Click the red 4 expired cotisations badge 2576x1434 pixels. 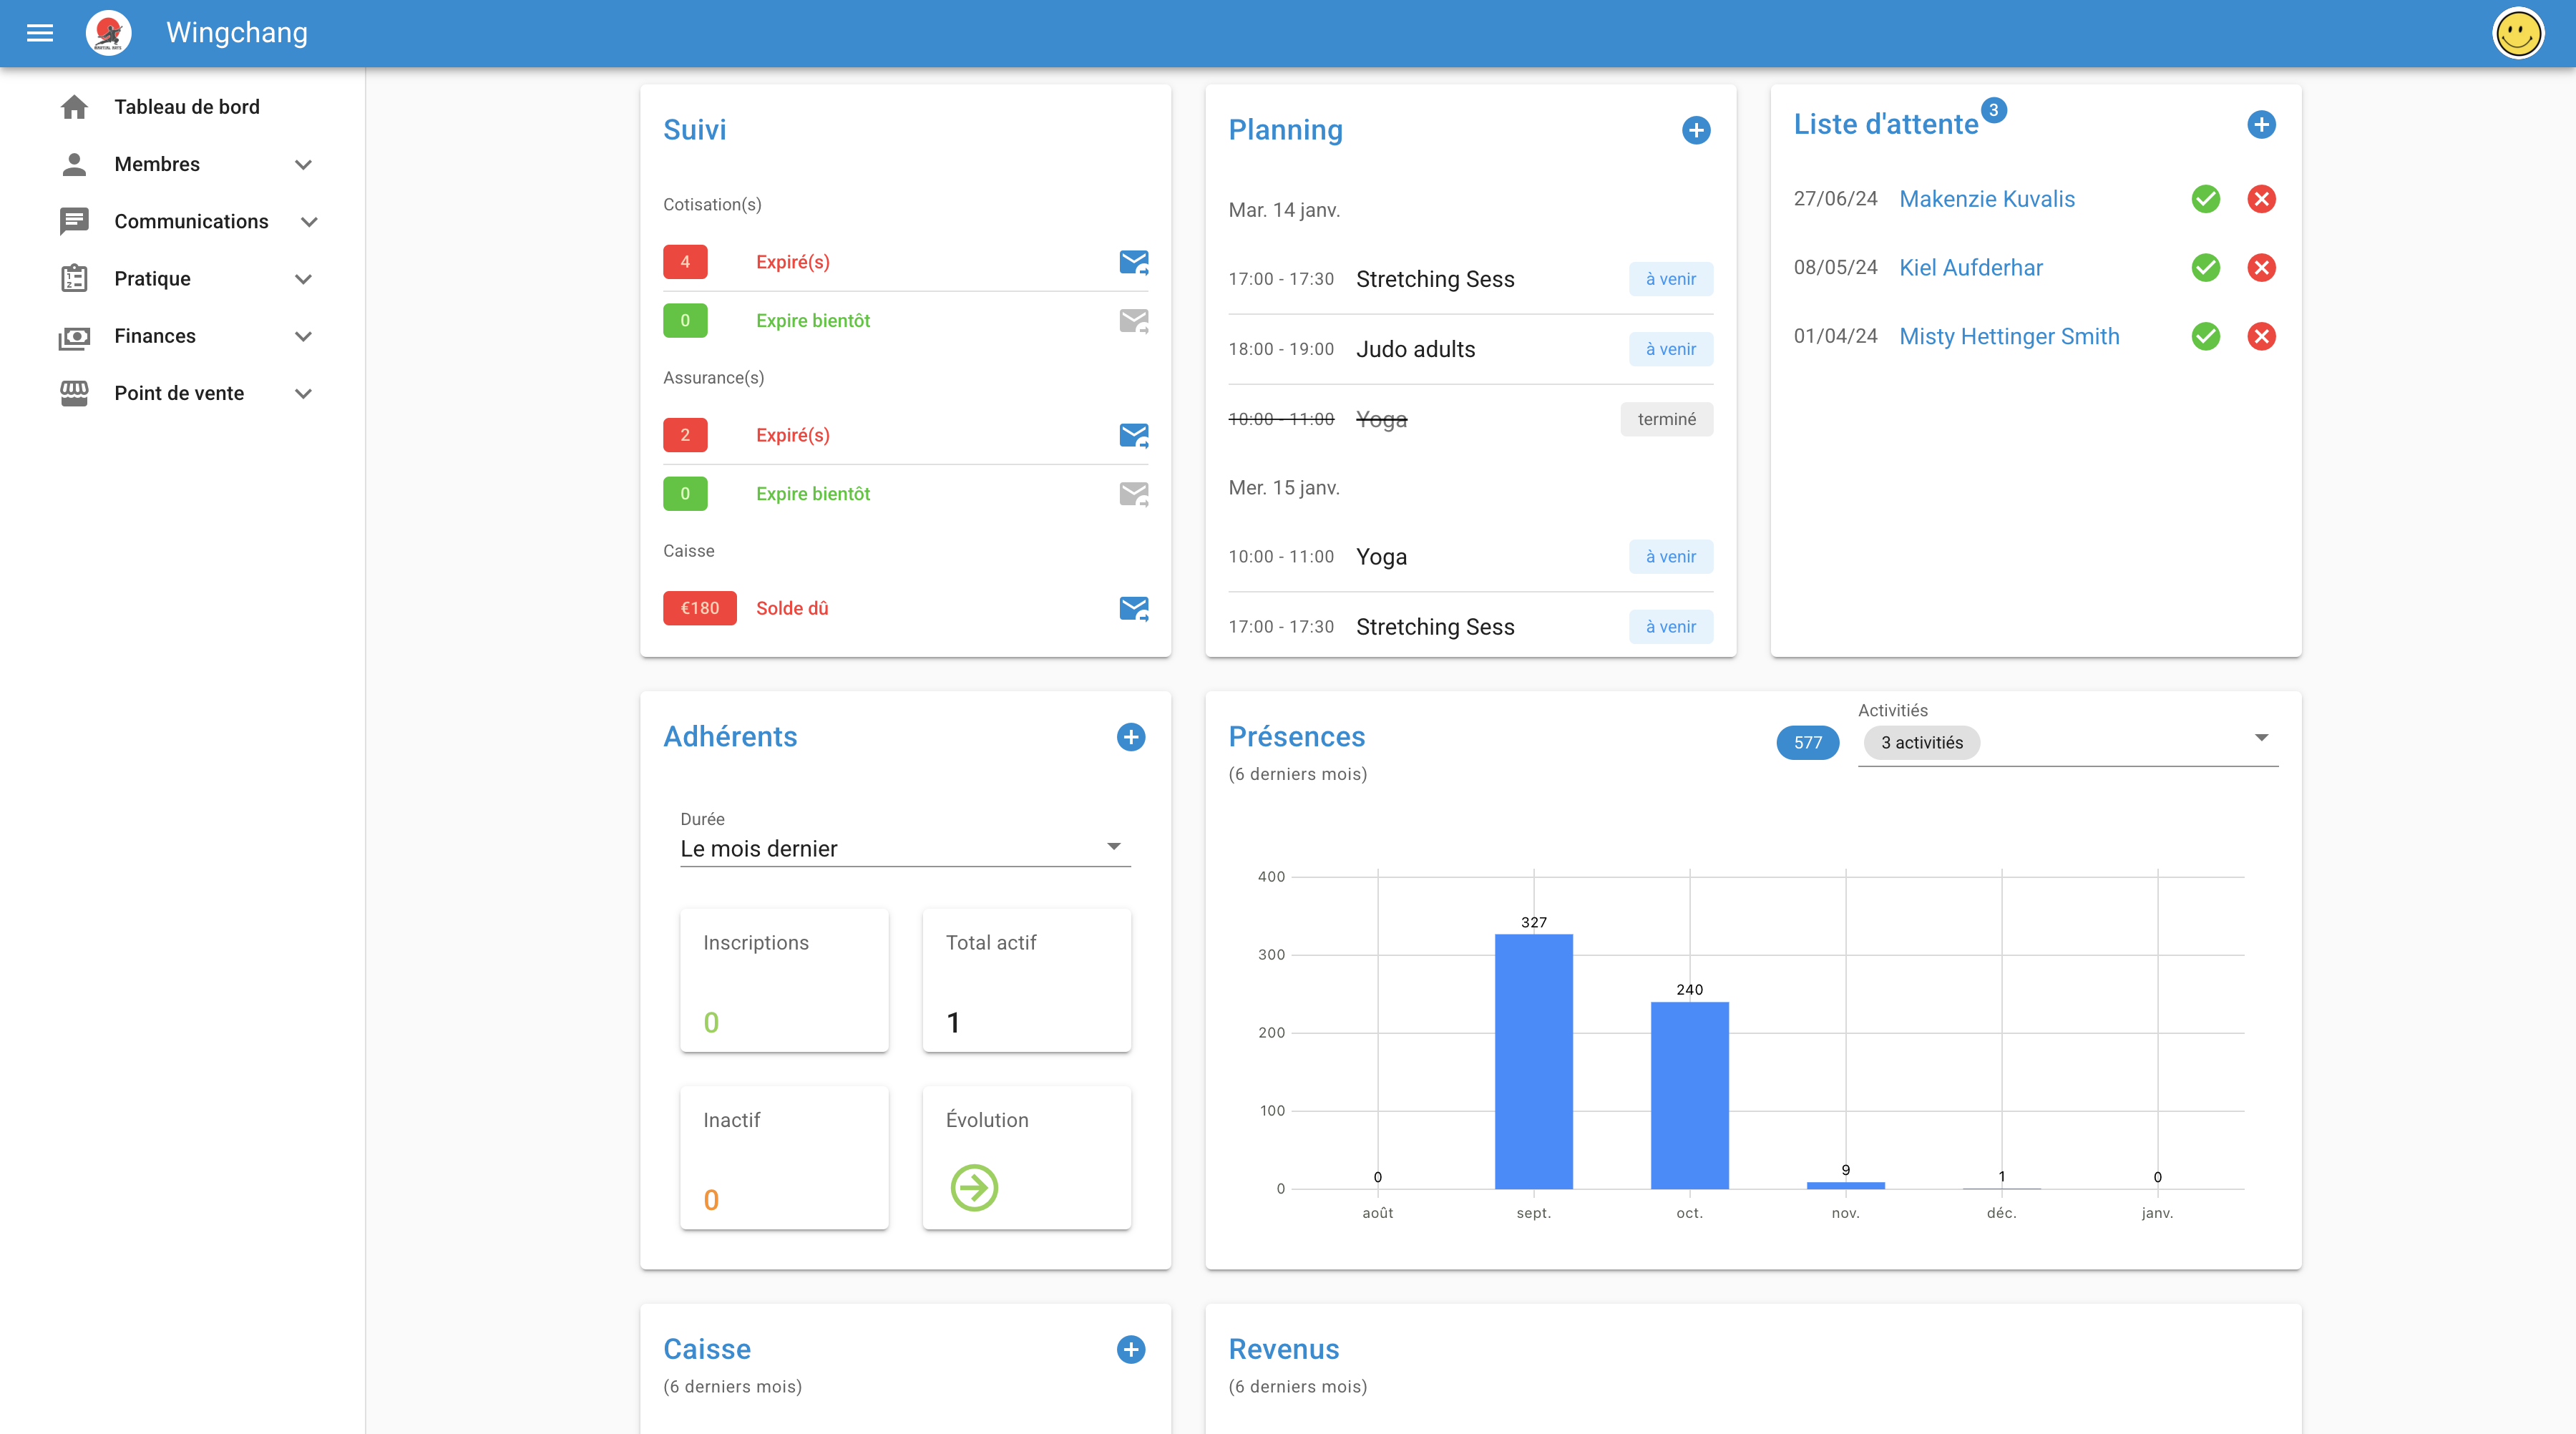pyautogui.click(x=685, y=262)
